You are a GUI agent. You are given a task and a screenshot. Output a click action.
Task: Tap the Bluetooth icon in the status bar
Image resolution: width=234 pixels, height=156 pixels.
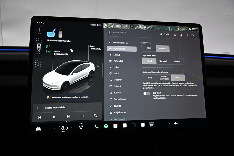click(187, 35)
